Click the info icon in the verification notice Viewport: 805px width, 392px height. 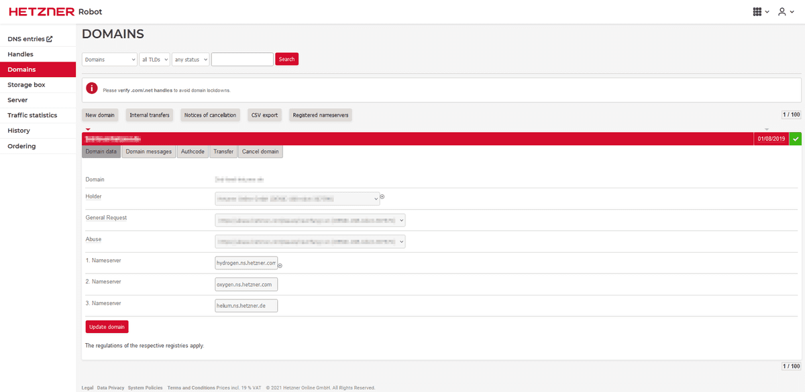(x=92, y=88)
